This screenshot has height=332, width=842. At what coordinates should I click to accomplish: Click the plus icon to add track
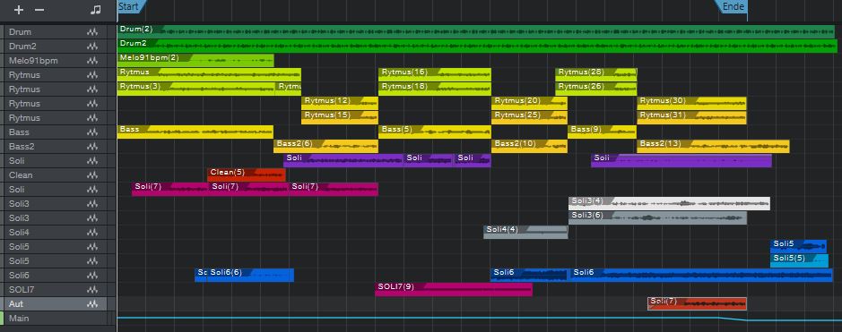click(x=19, y=10)
